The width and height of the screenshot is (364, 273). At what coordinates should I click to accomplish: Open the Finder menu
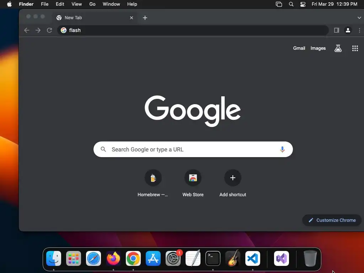pyautogui.click(x=26, y=4)
